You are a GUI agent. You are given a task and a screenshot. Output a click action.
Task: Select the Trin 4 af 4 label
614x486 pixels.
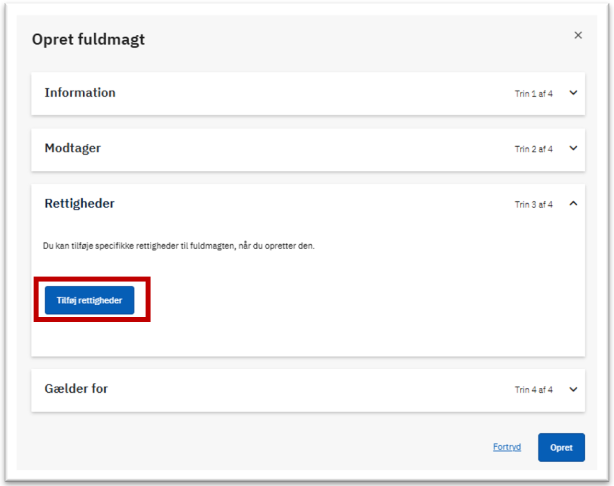click(x=533, y=390)
